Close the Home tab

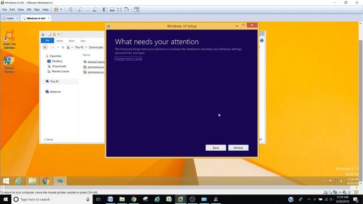pos(17,18)
